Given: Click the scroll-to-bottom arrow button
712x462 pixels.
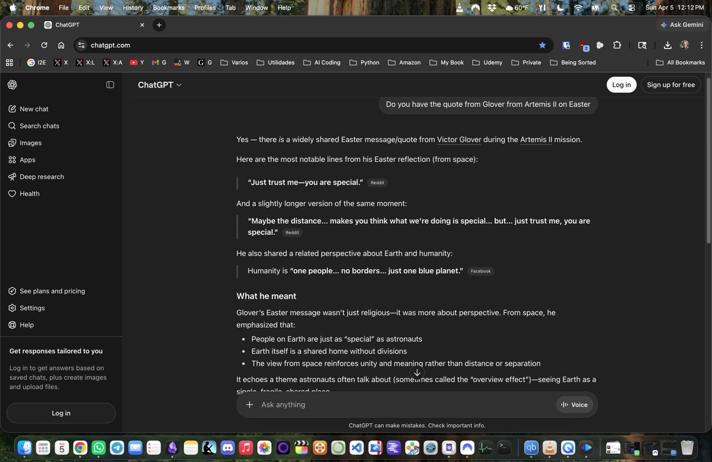Looking at the screenshot, I should click(417, 372).
